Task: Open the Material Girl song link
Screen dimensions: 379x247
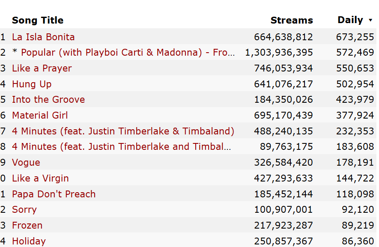Action: [x=40, y=116]
